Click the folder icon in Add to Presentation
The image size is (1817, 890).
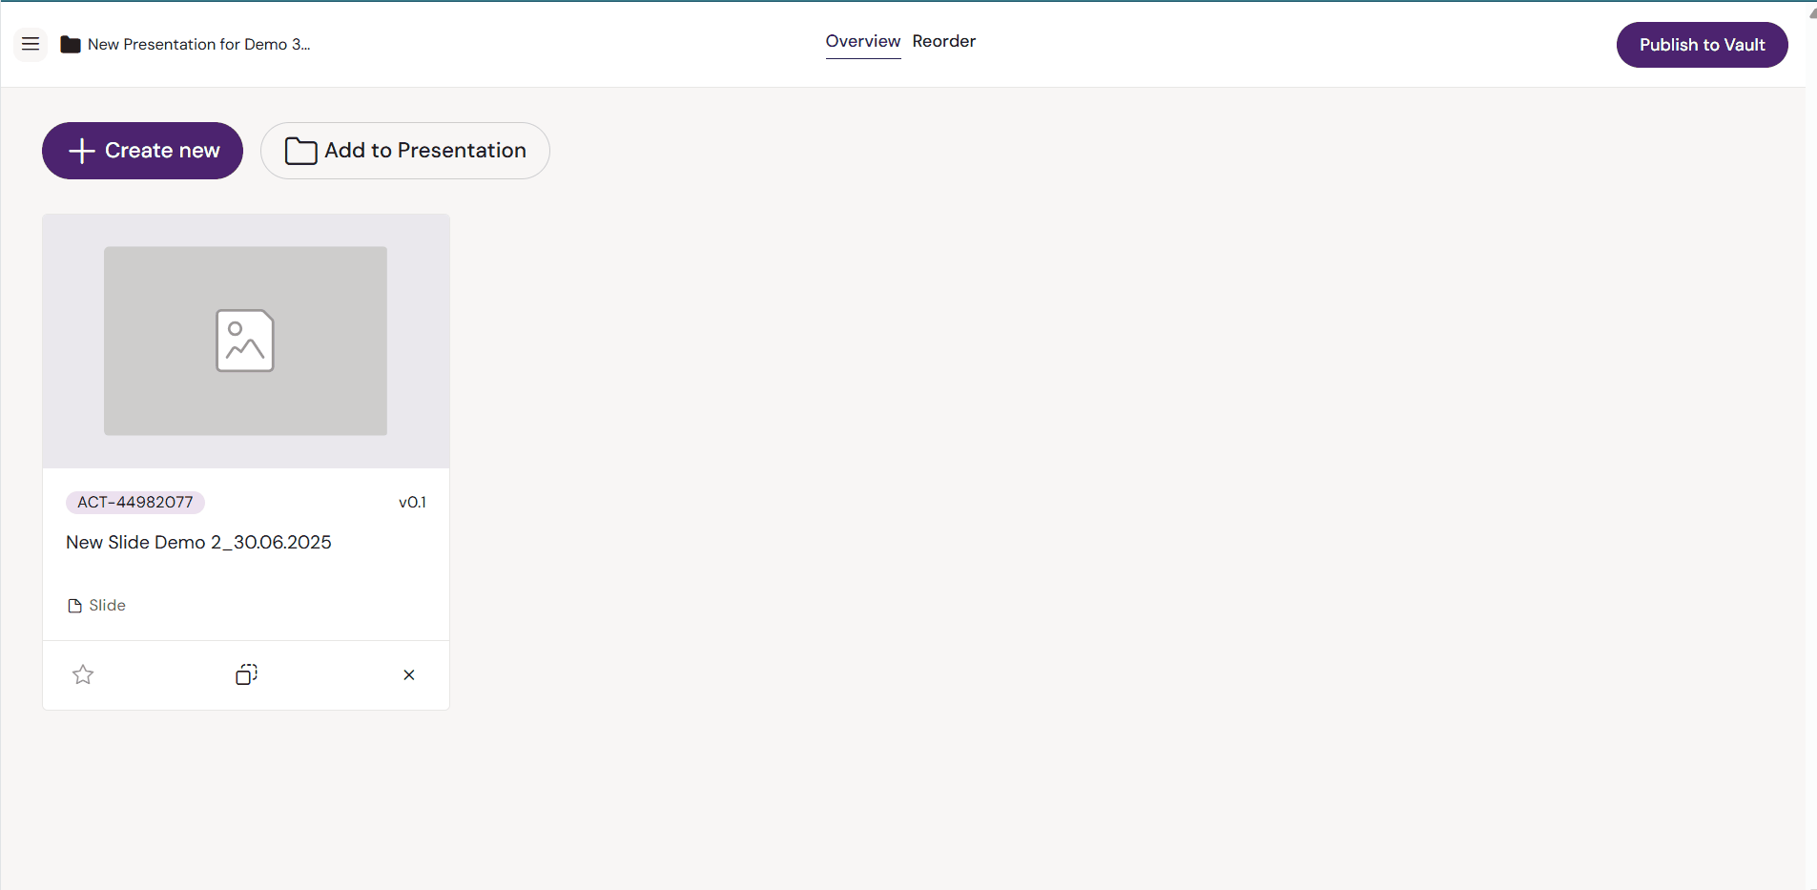click(x=300, y=151)
